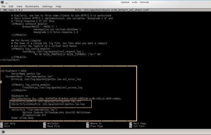211x135 pixels.
Task: Place cursor on 'ServerName gentoo.lan' line
Action: click(x=26, y=74)
